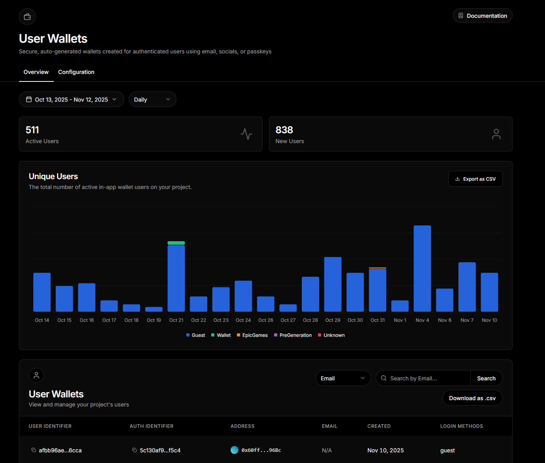Switch to the Configuration tab
Viewport: 545px width, 463px height.
point(76,72)
